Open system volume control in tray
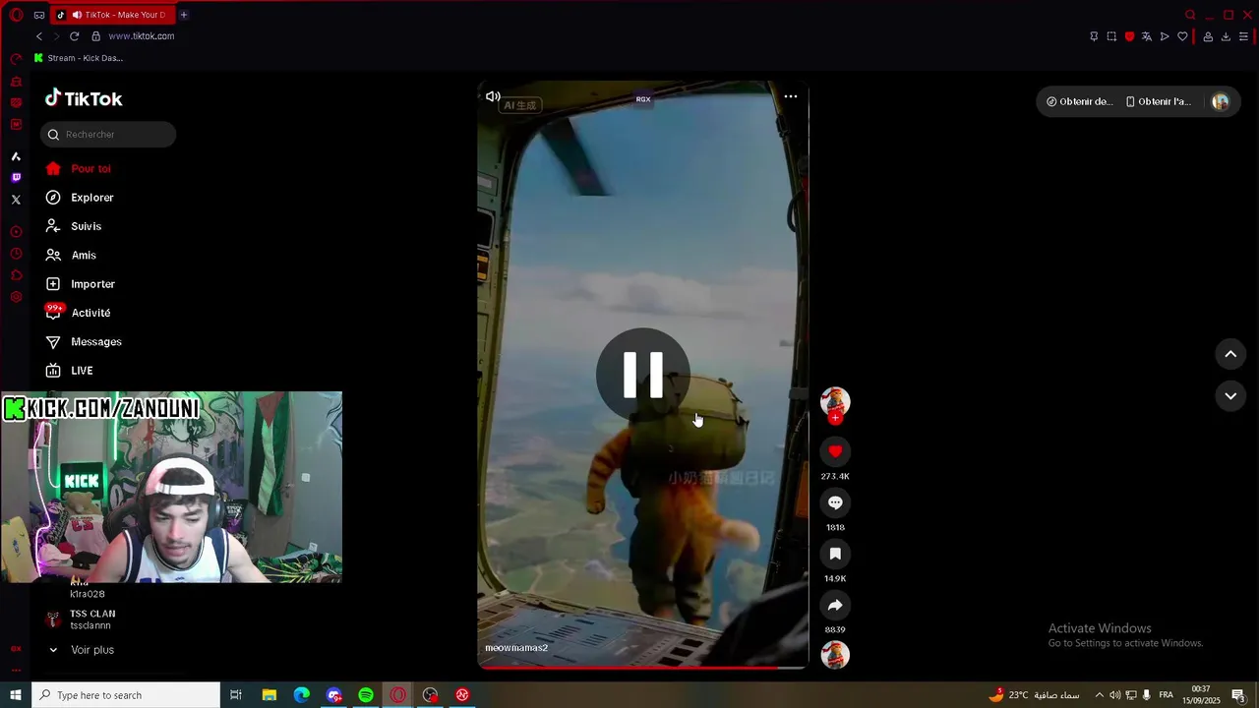The width and height of the screenshot is (1259, 708). [1114, 695]
